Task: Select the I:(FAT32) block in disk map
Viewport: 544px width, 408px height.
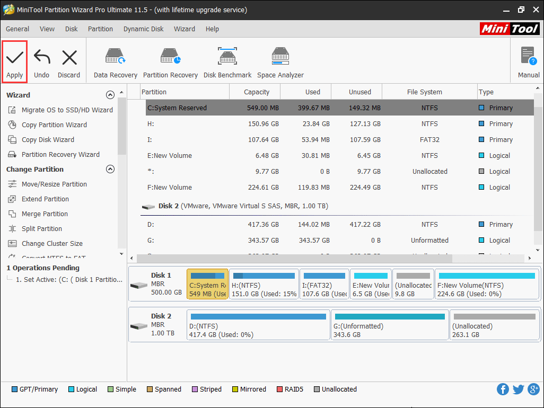Action: tap(324, 284)
